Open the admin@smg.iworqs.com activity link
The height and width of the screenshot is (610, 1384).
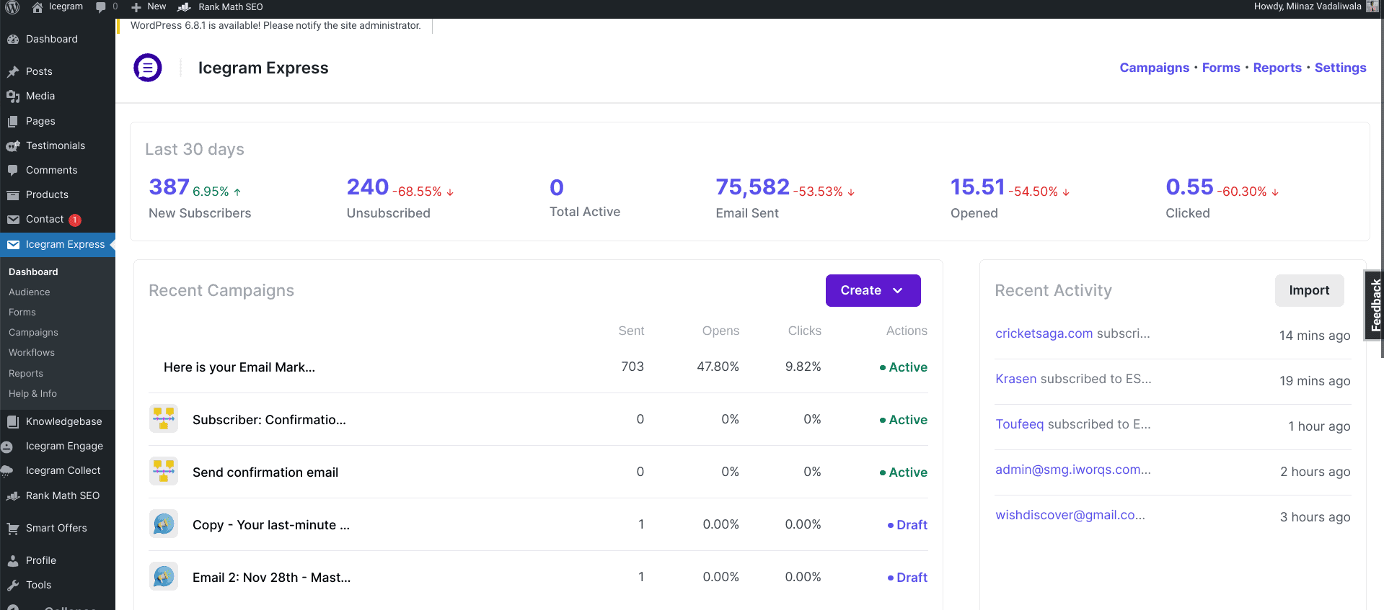click(1073, 470)
